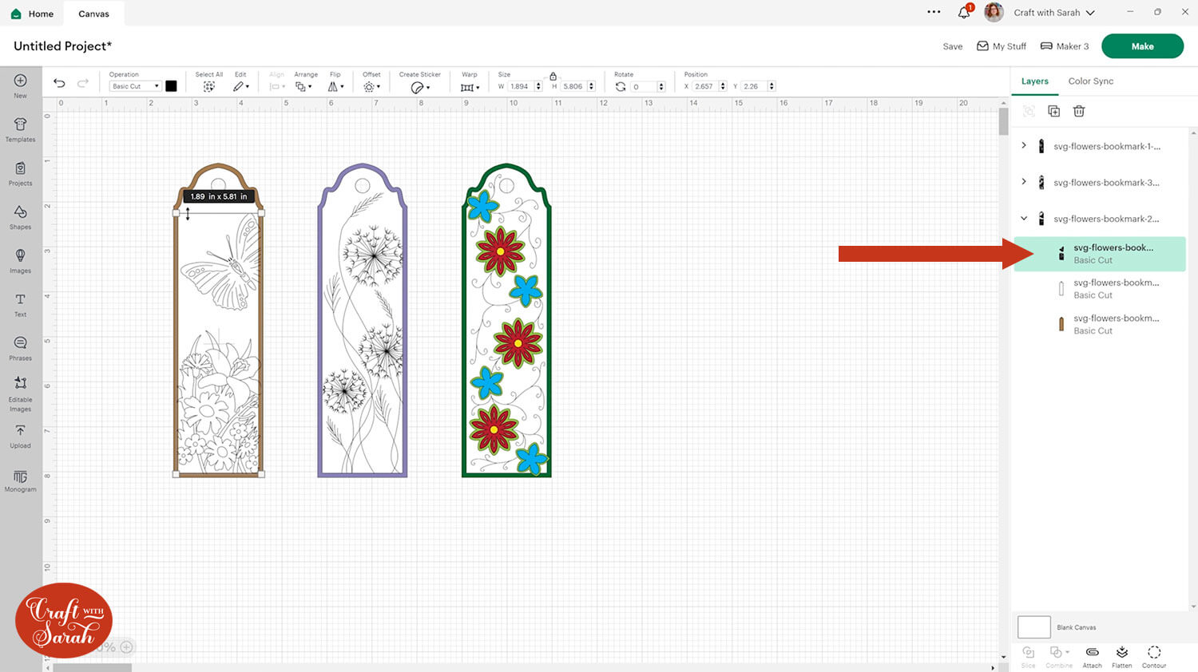Open the Monogram tool
1198x672 pixels.
click(20, 480)
